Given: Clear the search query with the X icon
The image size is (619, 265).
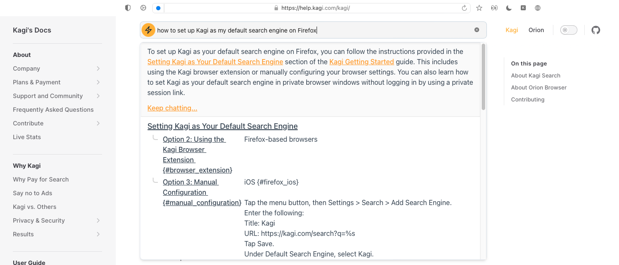Looking at the screenshot, I should (x=477, y=30).
